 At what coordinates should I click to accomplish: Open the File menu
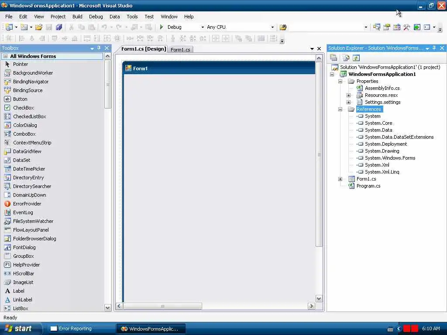9,17
